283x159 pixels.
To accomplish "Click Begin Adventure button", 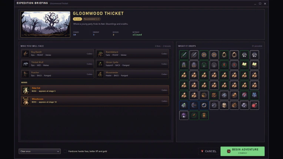I will pos(242,151).
